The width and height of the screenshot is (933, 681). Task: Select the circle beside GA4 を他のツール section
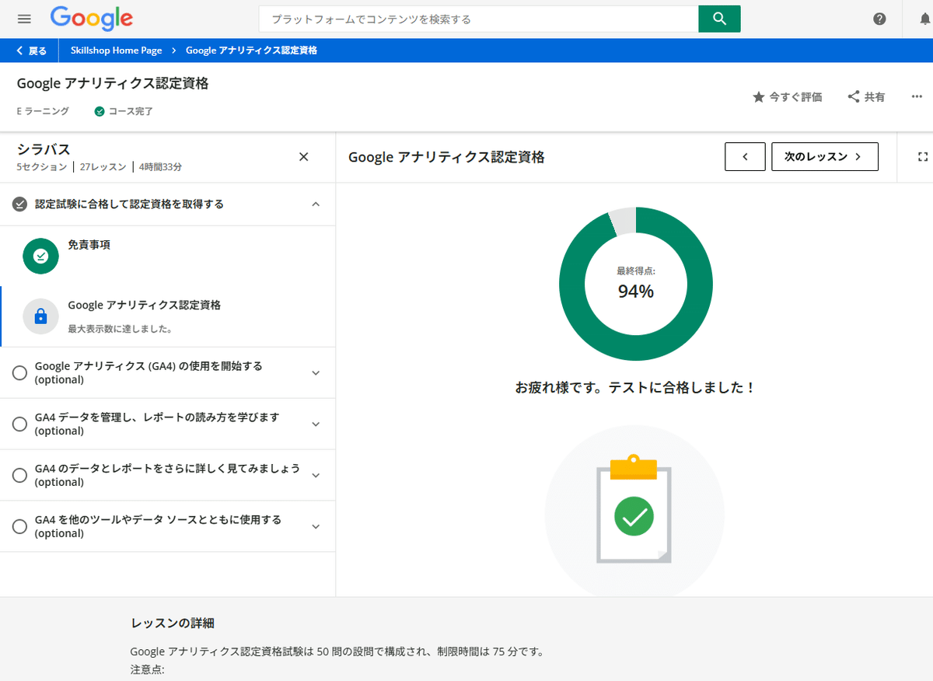(x=19, y=526)
